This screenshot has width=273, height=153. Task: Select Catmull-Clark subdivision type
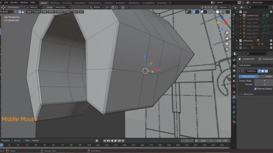point(248,76)
